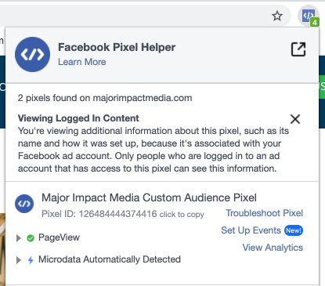Expand the PageView event details
The image size is (325, 286).
18,238
